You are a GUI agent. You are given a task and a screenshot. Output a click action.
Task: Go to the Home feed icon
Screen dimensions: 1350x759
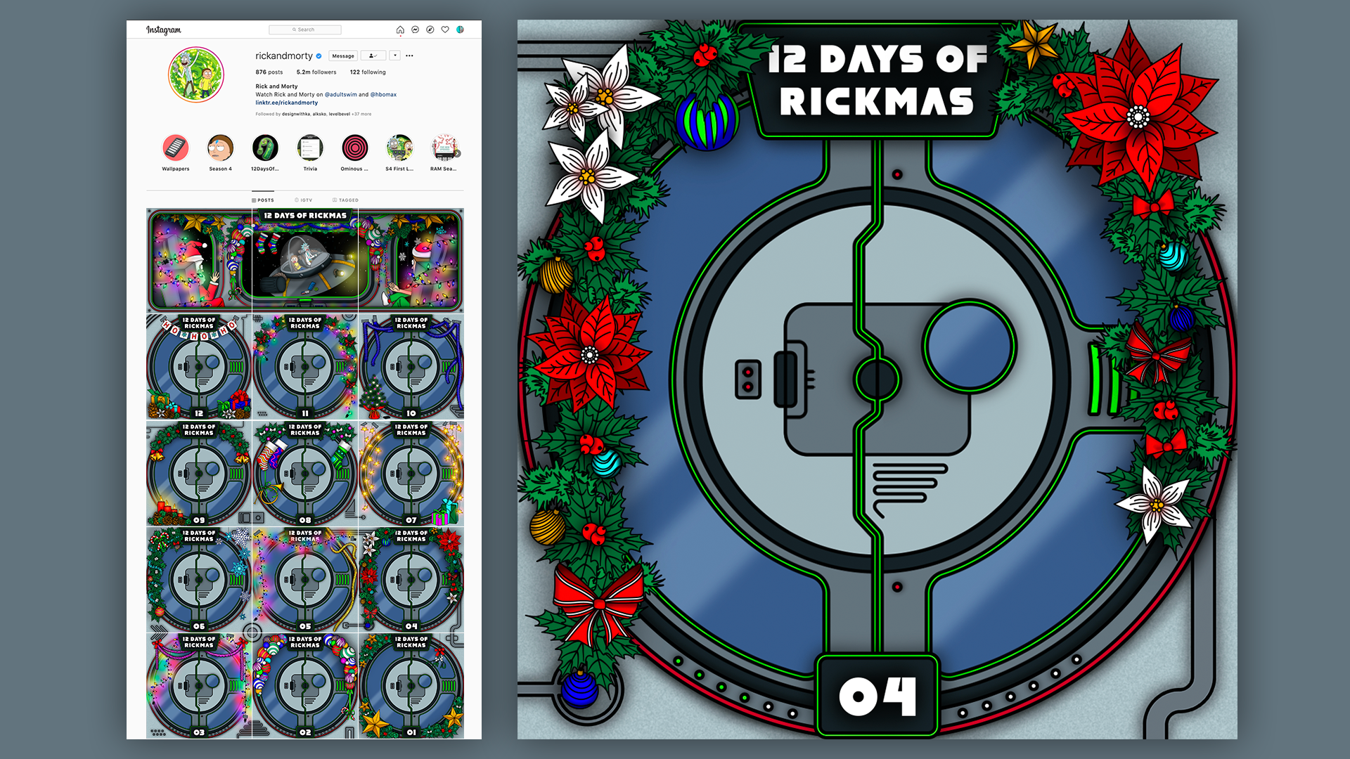coord(400,30)
